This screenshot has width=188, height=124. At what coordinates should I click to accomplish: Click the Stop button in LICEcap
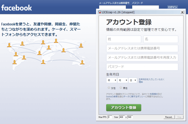coord(179,117)
